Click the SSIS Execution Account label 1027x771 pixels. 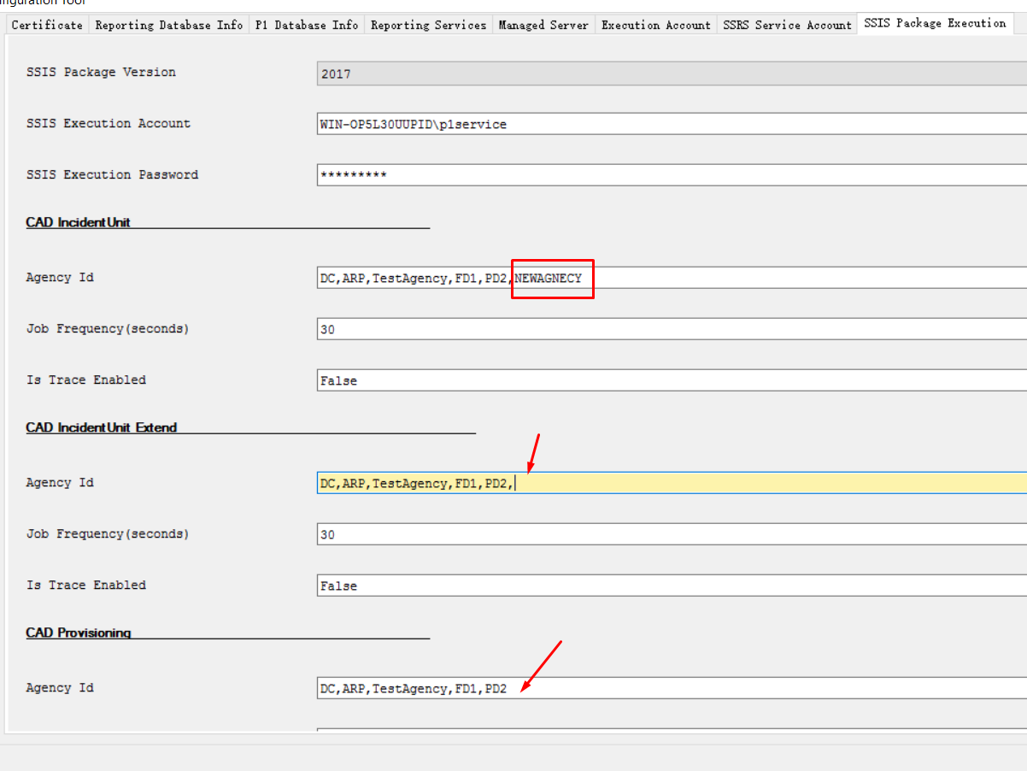coord(108,124)
